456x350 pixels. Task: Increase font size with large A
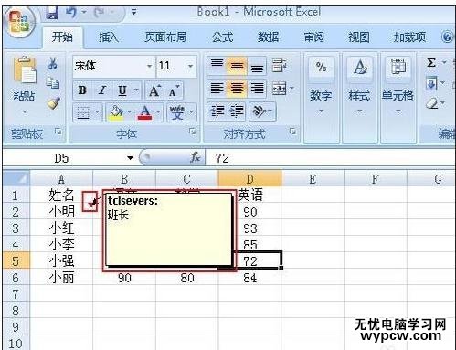[154, 90]
